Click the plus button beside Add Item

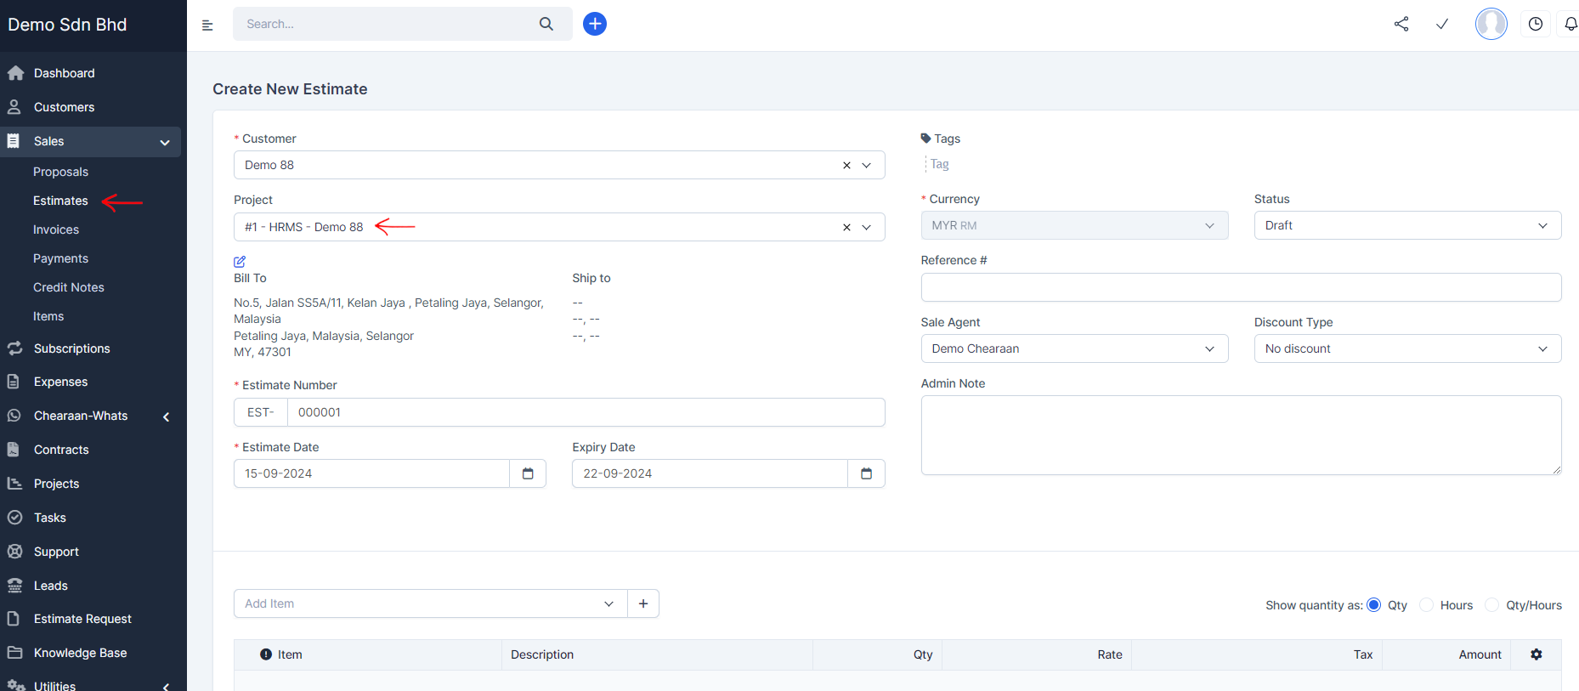[x=643, y=603]
